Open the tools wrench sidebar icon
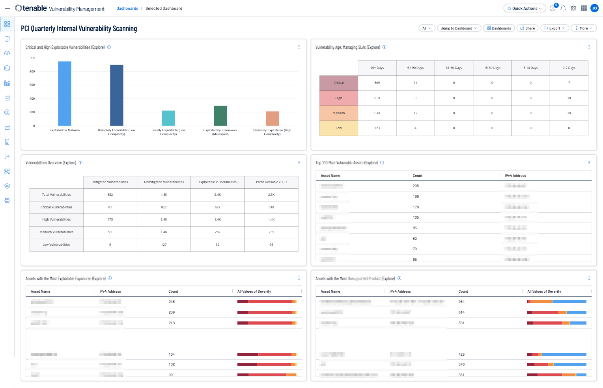Image resolution: width=603 pixels, height=388 pixels. (x=7, y=171)
